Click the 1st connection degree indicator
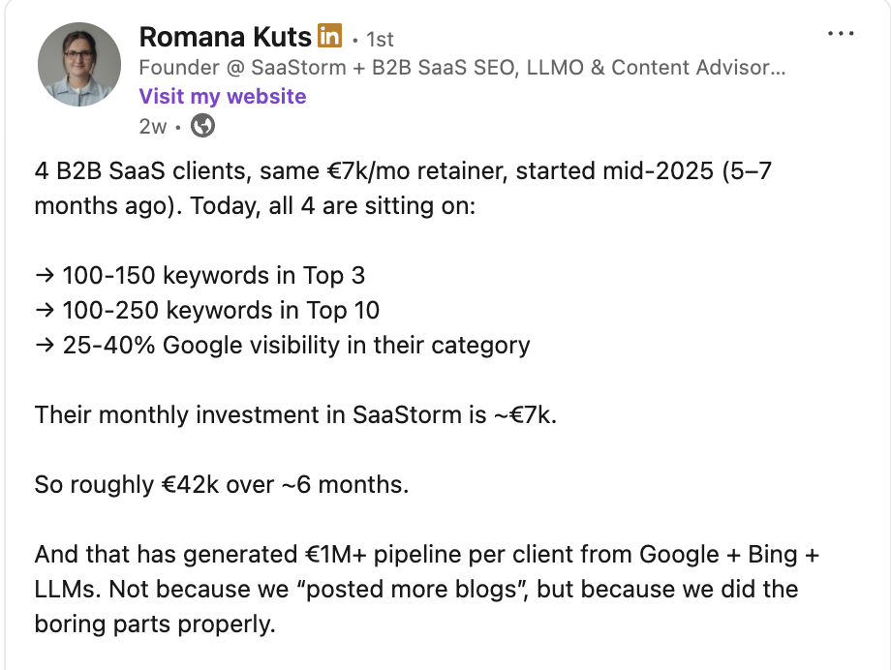Screen dimensions: 891x670 [x=379, y=39]
